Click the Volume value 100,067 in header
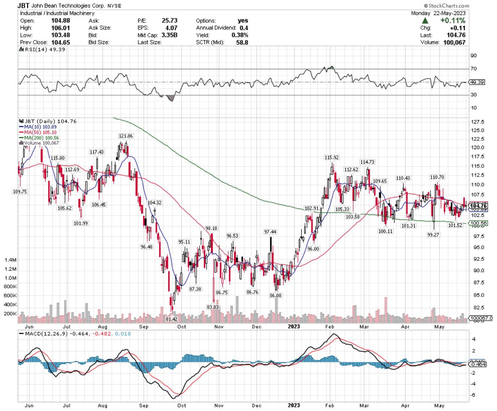 [454, 42]
